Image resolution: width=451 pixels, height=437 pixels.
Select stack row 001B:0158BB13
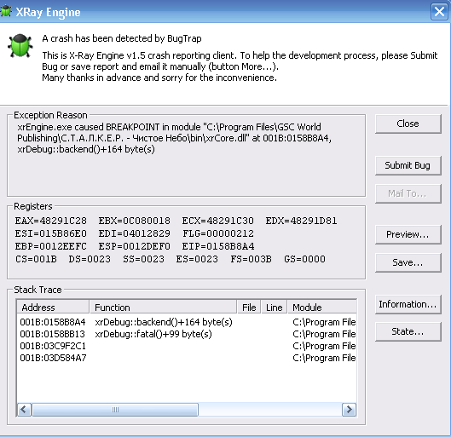click(187, 334)
